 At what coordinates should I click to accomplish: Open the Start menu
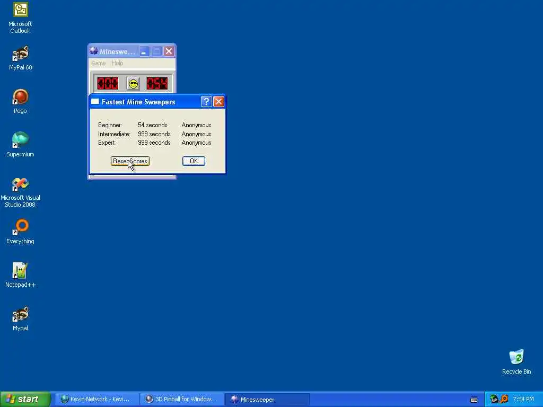click(x=25, y=399)
